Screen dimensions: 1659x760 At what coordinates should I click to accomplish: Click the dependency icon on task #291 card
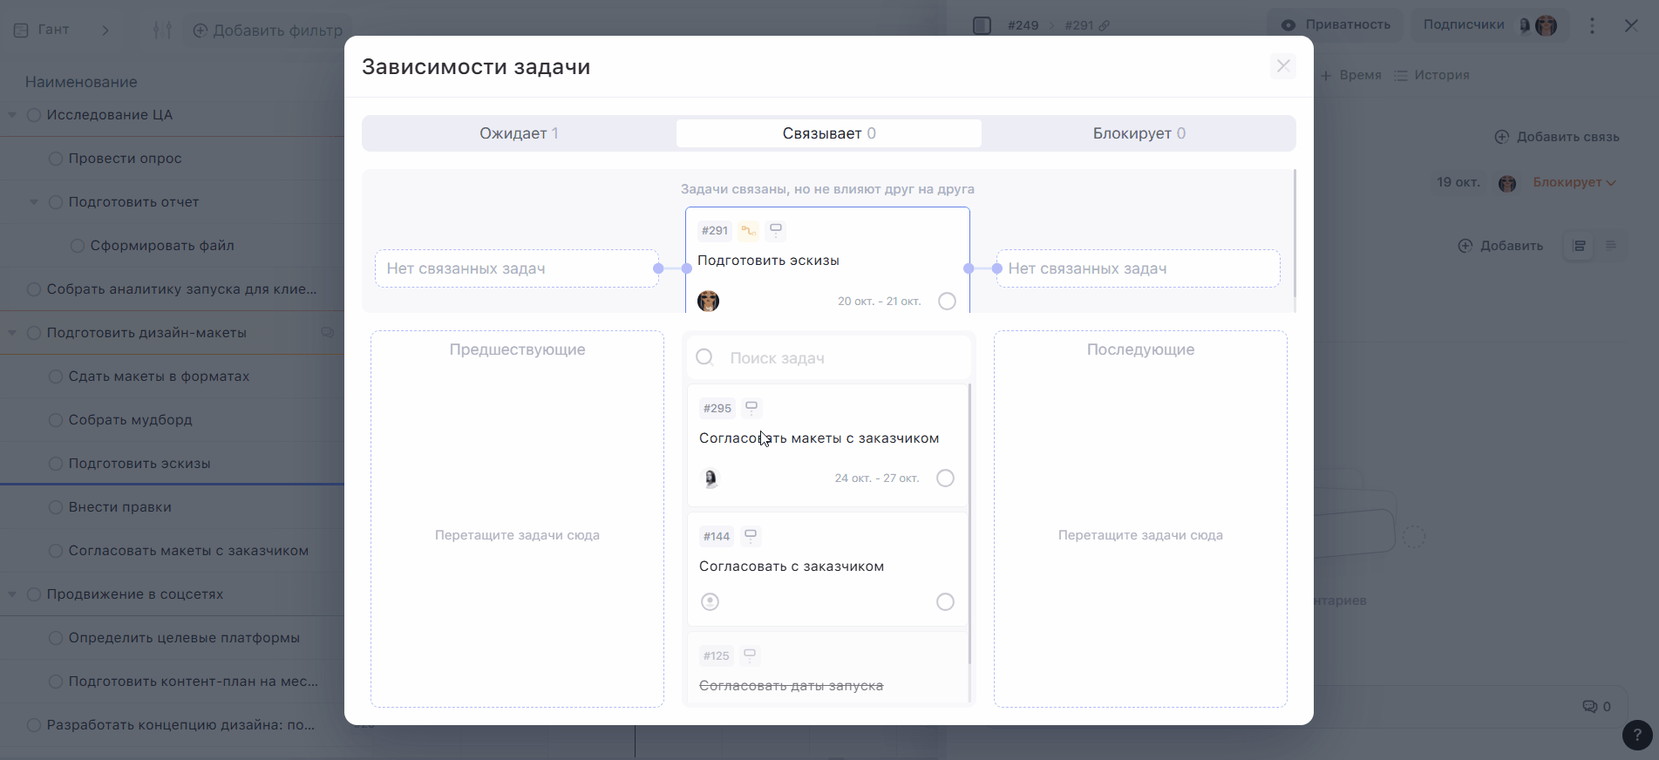pyautogui.click(x=748, y=231)
